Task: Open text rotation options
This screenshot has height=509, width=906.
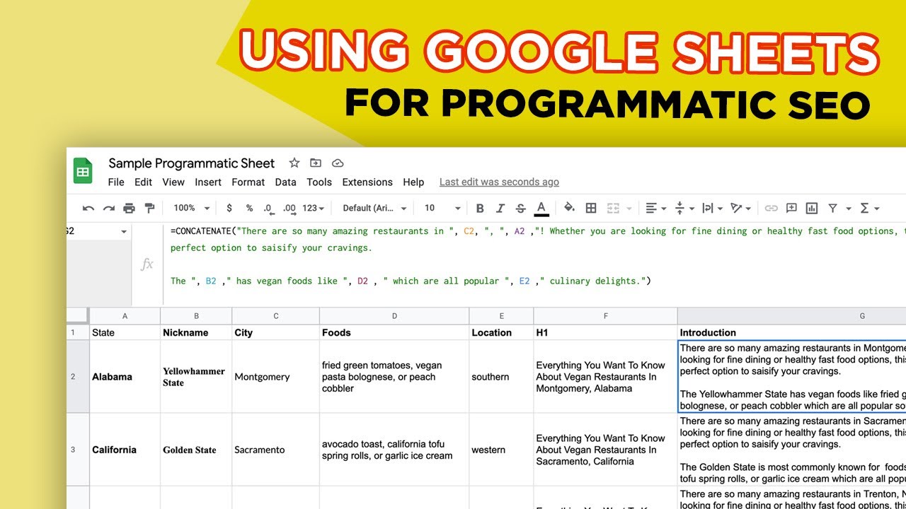Action: 741,208
